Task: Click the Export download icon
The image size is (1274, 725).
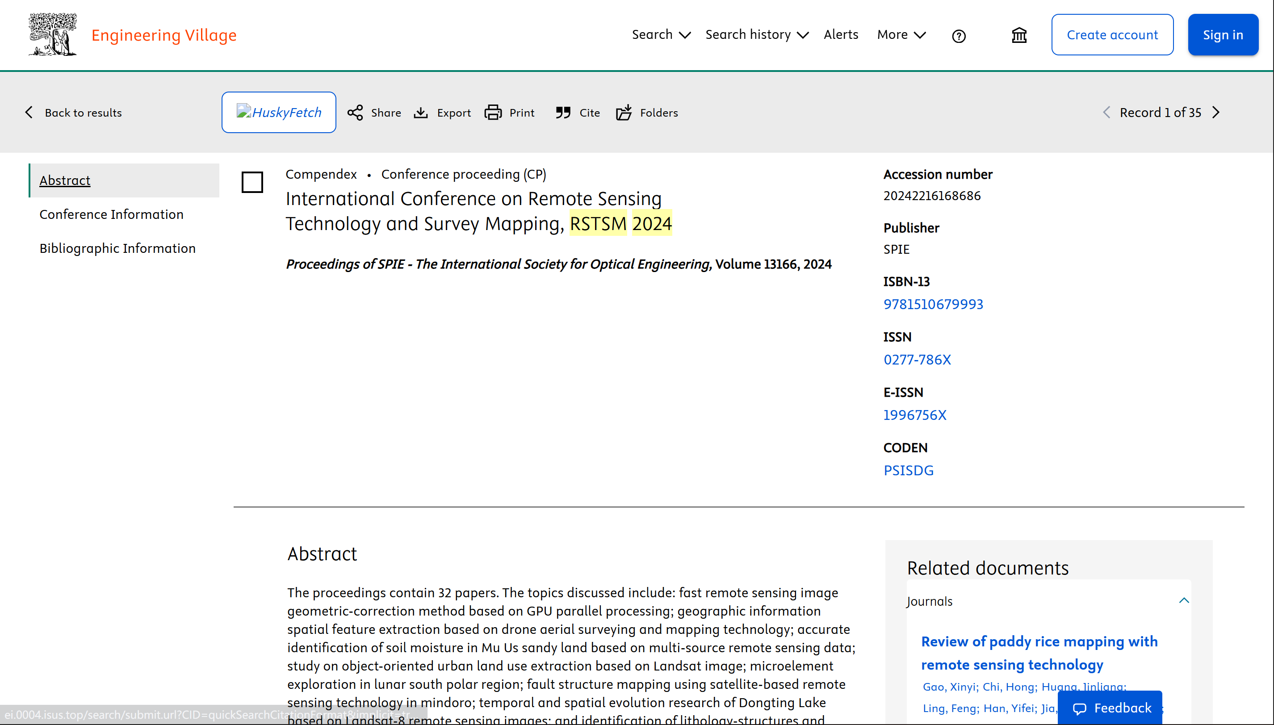Action: (x=421, y=113)
